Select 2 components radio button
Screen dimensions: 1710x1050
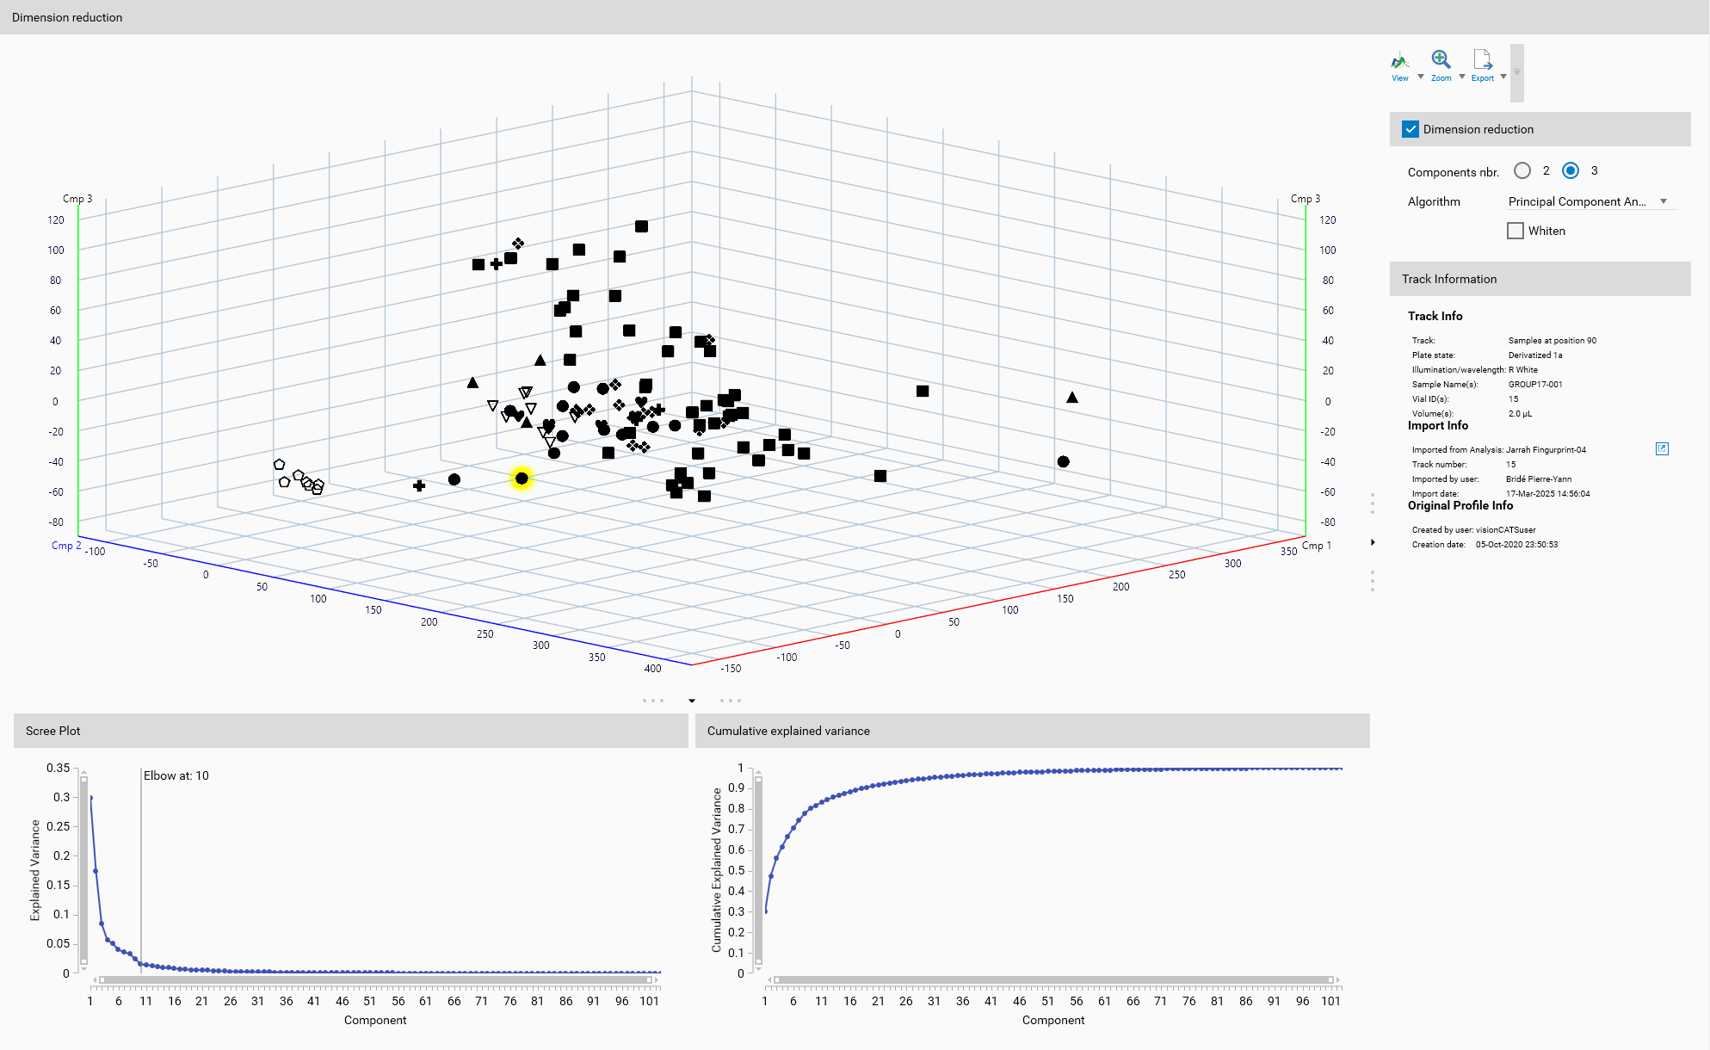[1522, 170]
